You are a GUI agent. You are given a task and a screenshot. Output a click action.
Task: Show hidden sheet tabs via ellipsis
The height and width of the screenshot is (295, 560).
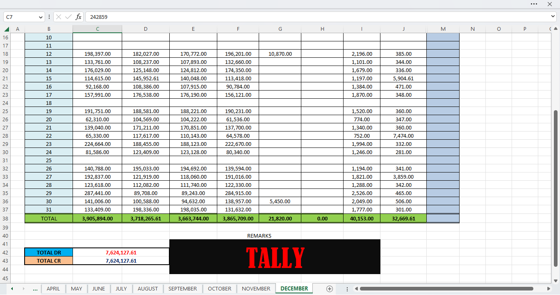click(x=35, y=289)
